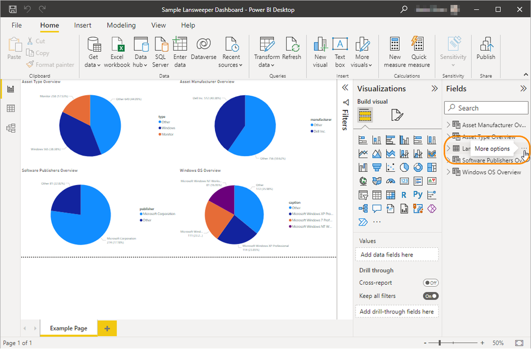Toggle Cross-report drill through switch

click(430, 283)
